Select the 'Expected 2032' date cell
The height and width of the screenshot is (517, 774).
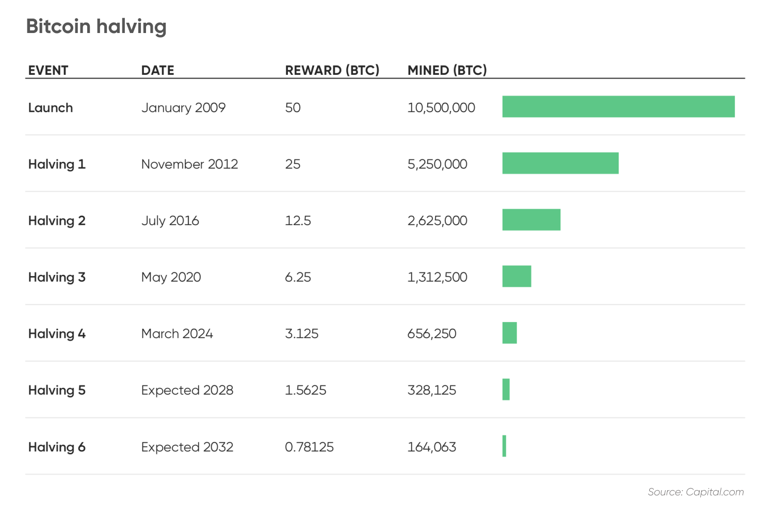tap(187, 447)
